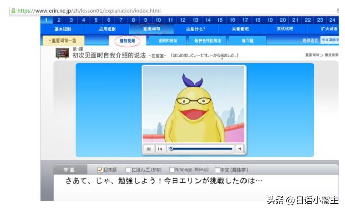Click the 字幕 subtitle label
Image resolution: width=345 pixels, height=211 pixels.
(x=69, y=170)
